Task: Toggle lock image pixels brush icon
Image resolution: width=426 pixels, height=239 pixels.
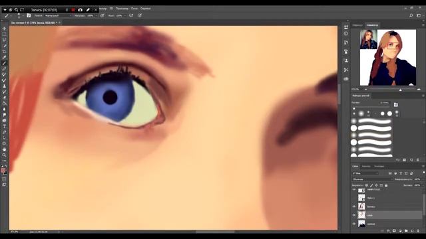Action: click(x=371, y=185)
